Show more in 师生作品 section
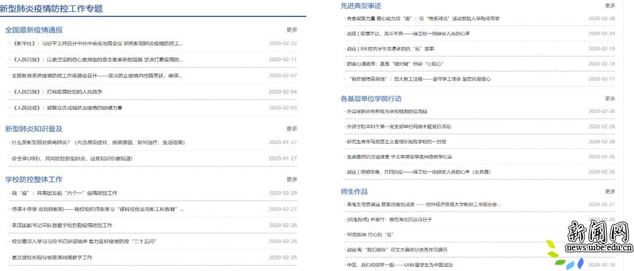The height and width of the screenshot is (271, 634). coord(609,191)
